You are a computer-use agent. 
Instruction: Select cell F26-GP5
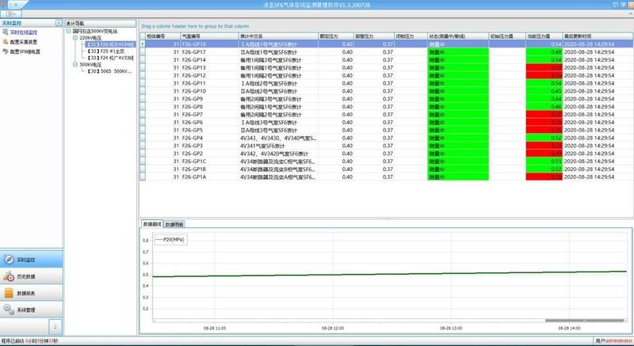point(209,130)
